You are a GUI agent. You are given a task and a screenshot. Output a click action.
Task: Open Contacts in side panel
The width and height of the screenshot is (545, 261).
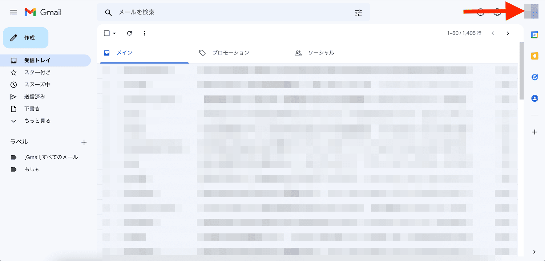(x=534, y=98)
